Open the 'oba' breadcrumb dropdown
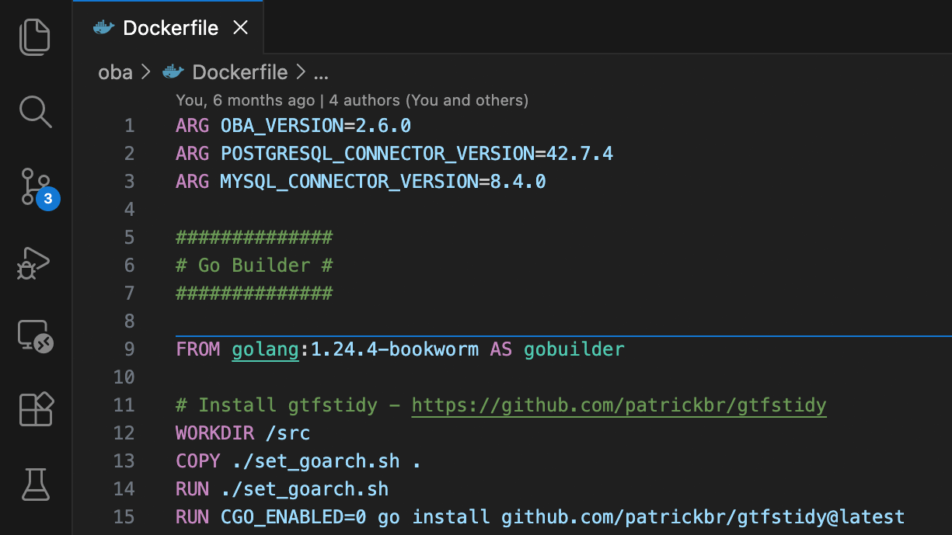The width and height of the screenshot is (952, 535). click(115, 72)
